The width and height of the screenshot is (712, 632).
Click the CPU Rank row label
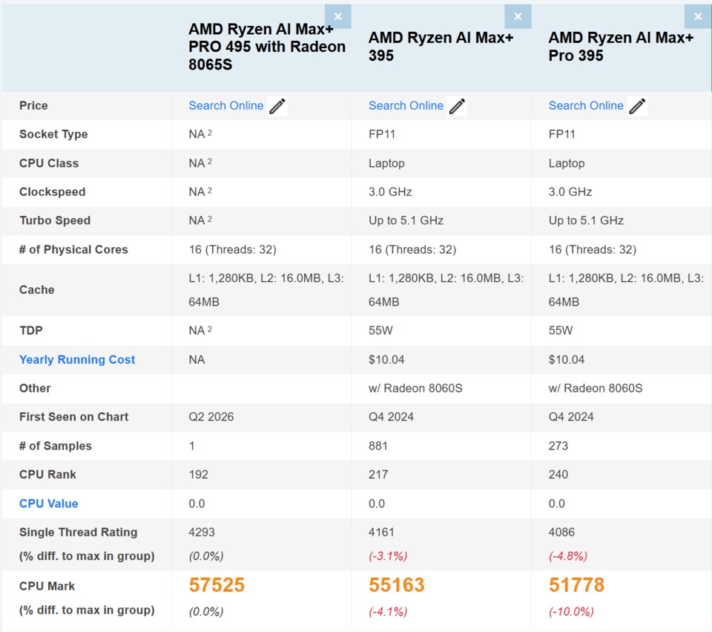coord(47,475)
